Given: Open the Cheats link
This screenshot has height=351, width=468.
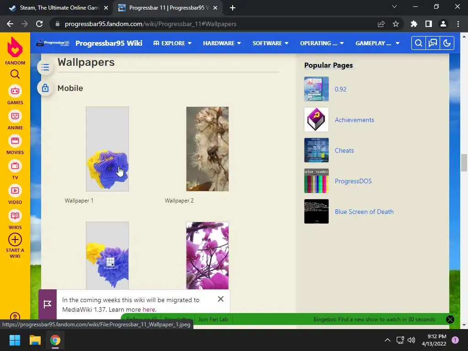Looking at the screenshot, I should coord(344,150).
